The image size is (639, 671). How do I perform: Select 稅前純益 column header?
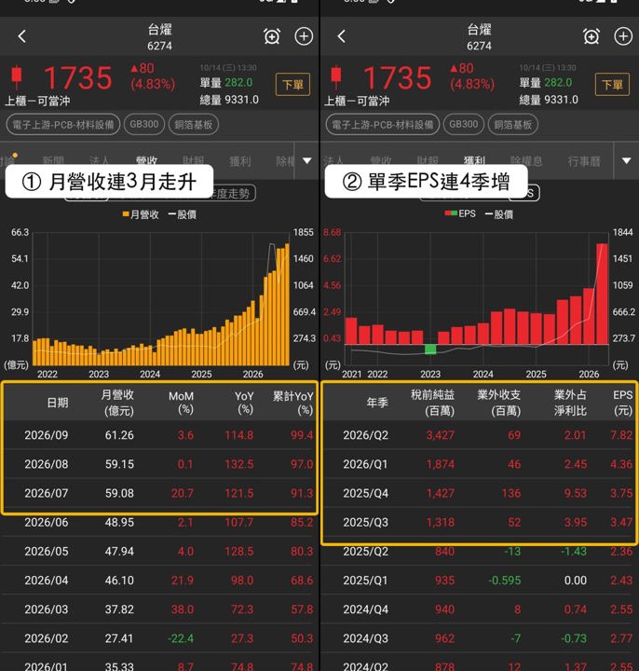pos(432,403)
